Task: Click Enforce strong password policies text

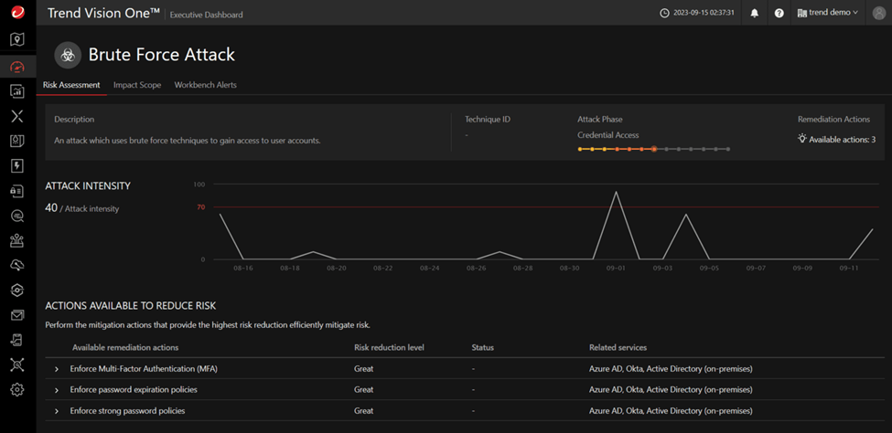Action: 127,411
